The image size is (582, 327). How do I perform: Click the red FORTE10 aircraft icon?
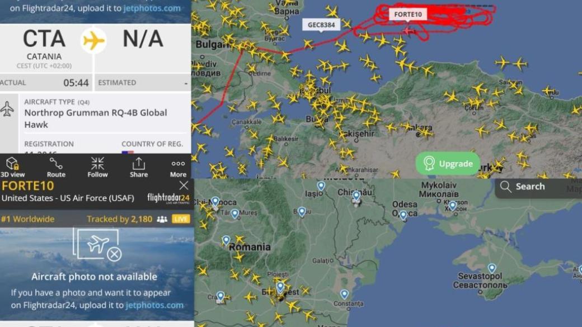click(408, 31)
